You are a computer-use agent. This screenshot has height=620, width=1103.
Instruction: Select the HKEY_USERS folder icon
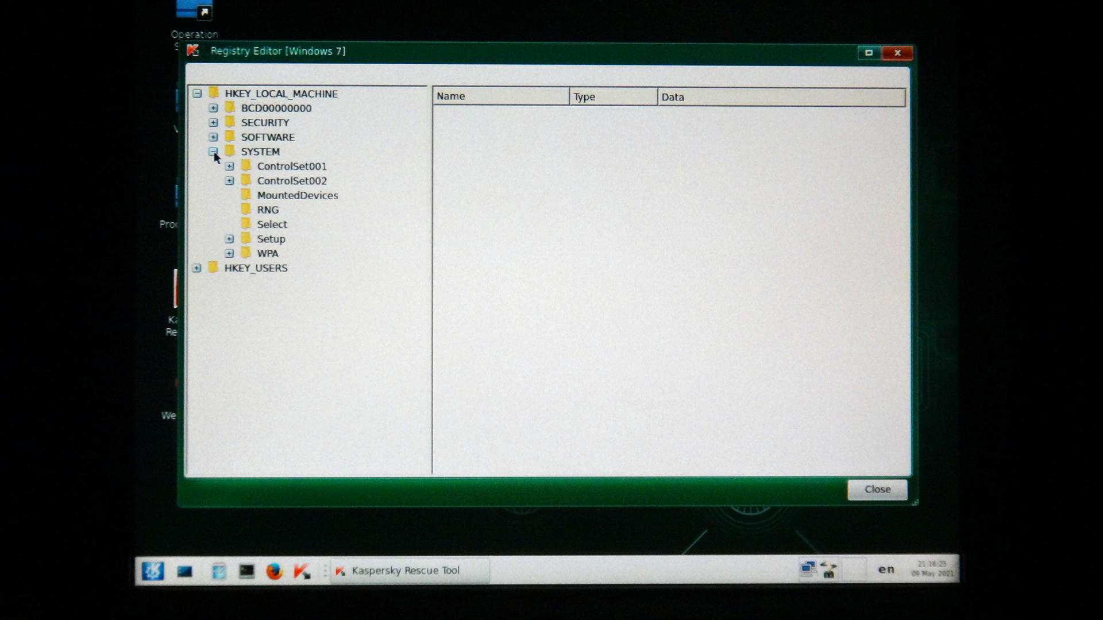pos(213,267)
